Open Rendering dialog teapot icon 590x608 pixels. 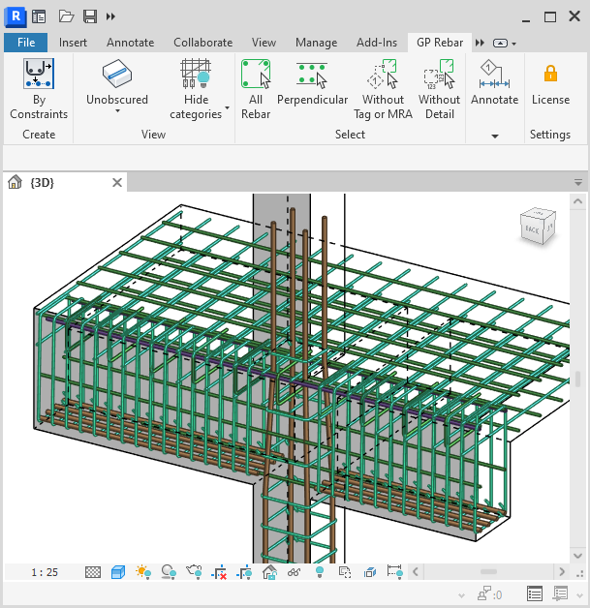tap(194, 572)
